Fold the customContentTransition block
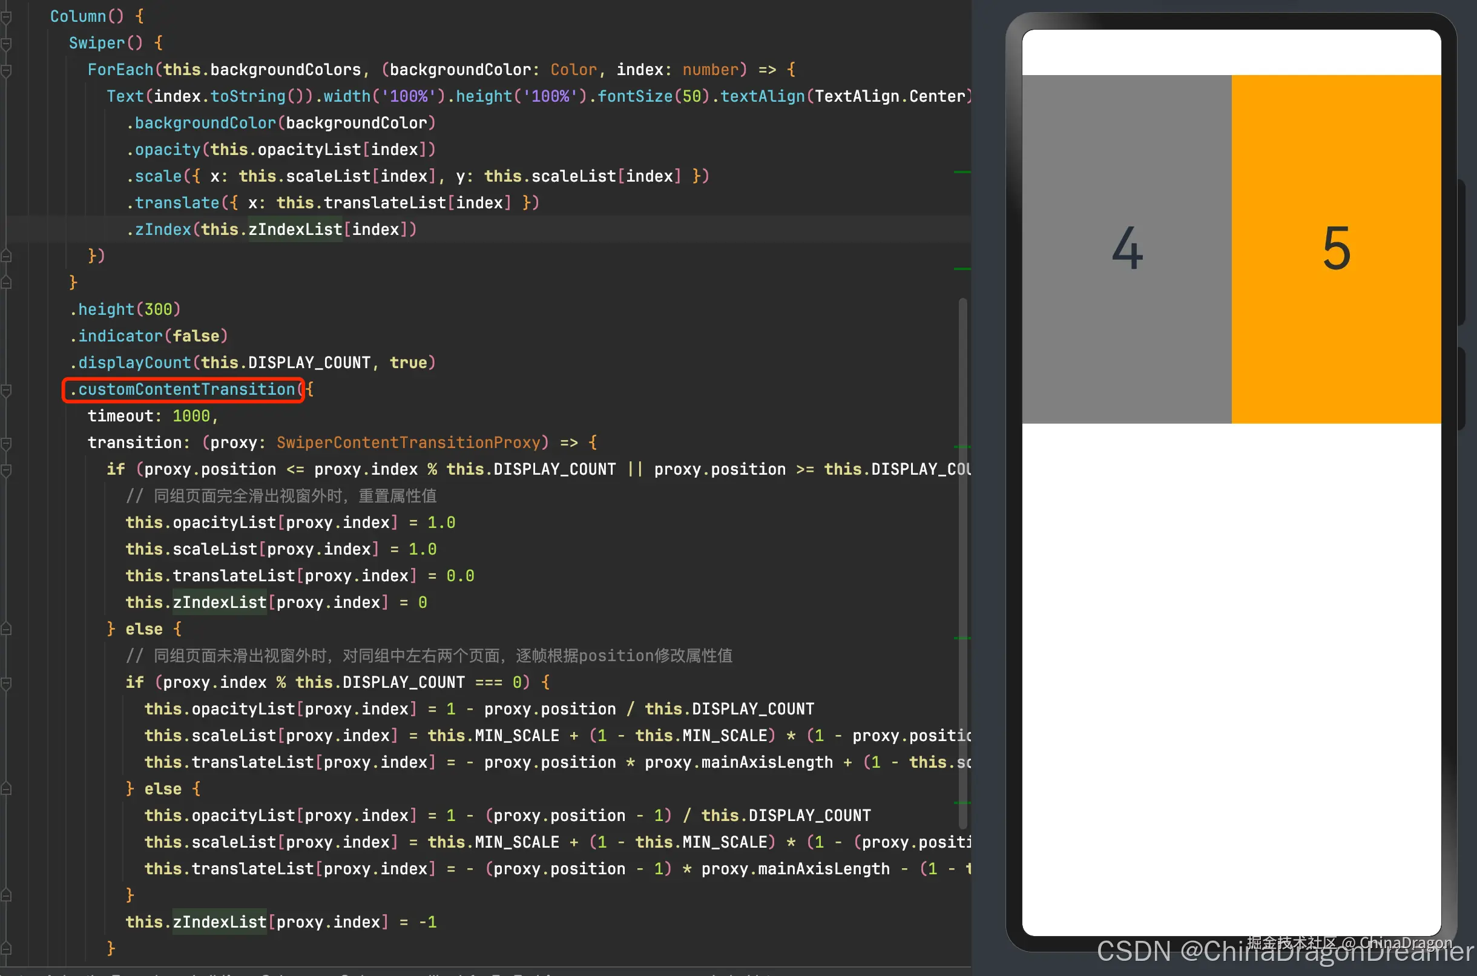 click(x=6, y=391)
